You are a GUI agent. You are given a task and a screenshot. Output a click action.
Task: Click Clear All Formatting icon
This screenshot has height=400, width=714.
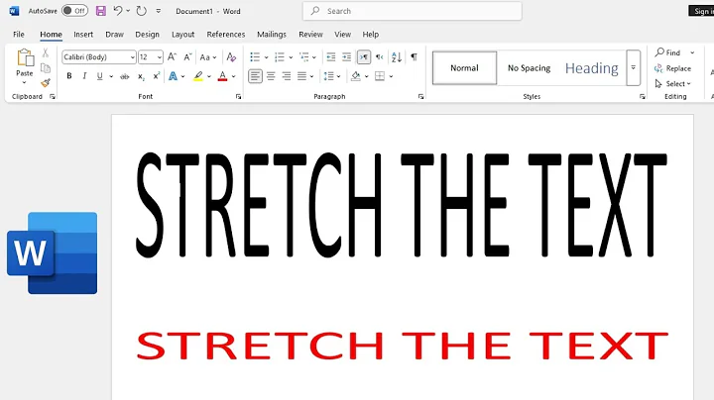[x=231, y=56]
